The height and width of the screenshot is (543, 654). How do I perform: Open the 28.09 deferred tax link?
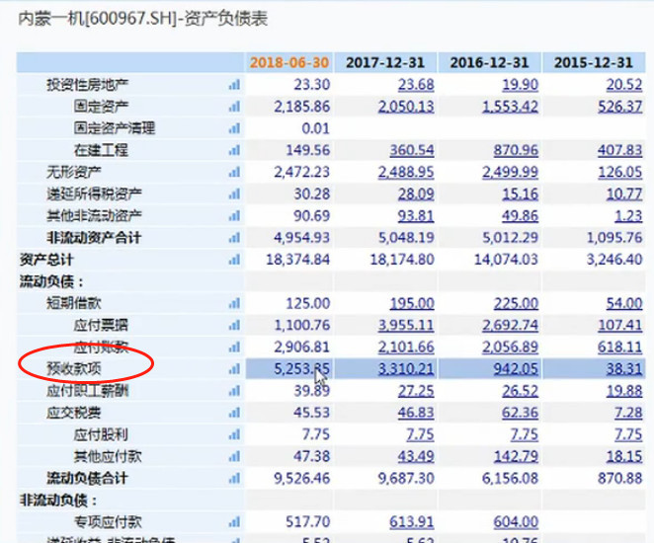[416, 194]
